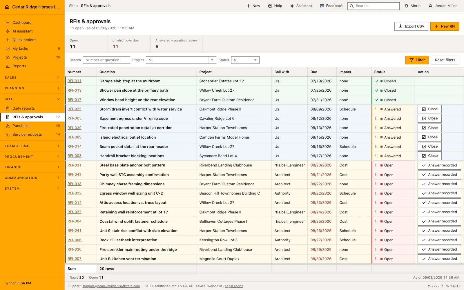Viewport: 464px width, 290px height.
Task: Create a New RFI
Action: point(445,26)
